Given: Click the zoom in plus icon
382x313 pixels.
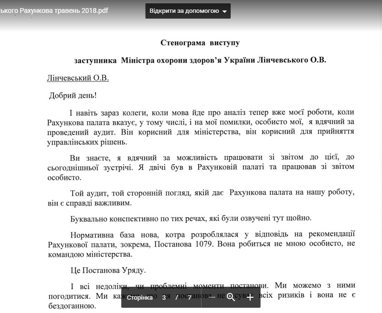Looking at the screenshot, I should [x=250, y=297].
